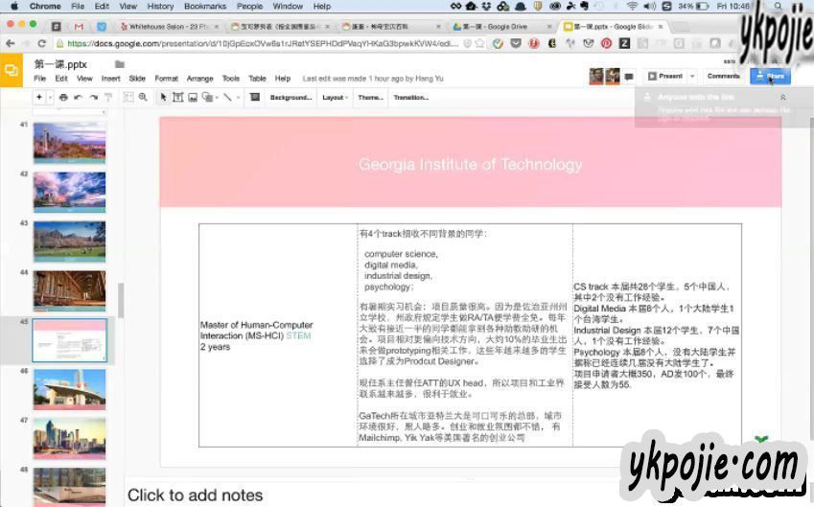Image resolution: width=814 pixels, height=507 pixels.
Task: Select slide 46 thumbnail in filmstrip
Action: click(69, 389)
